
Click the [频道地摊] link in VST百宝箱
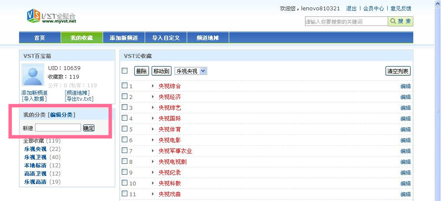[x=78, y=93]
